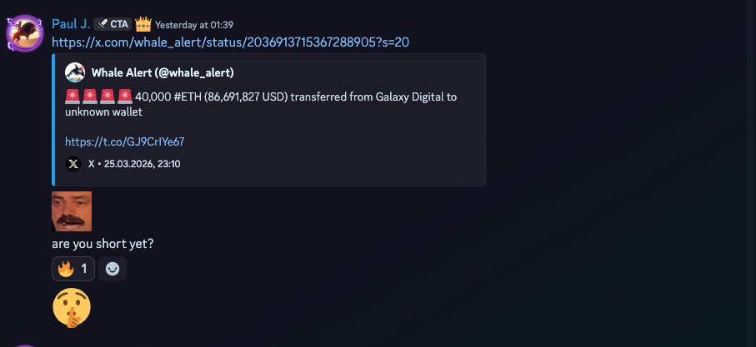Click the CTA role tag badge
Viewport: 756px width, 347px height.
point(112,24)
